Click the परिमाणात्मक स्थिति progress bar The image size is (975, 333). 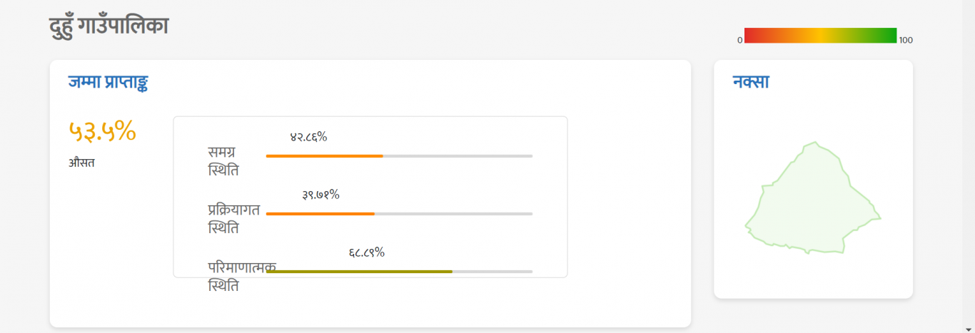pos(399,272)
